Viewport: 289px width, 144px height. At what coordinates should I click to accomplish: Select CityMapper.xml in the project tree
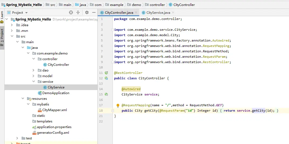(55, 110)
